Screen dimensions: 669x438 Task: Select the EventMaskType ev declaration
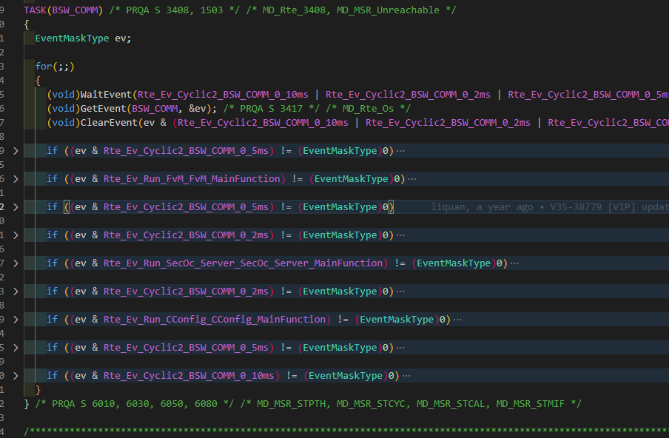(83, 38)
